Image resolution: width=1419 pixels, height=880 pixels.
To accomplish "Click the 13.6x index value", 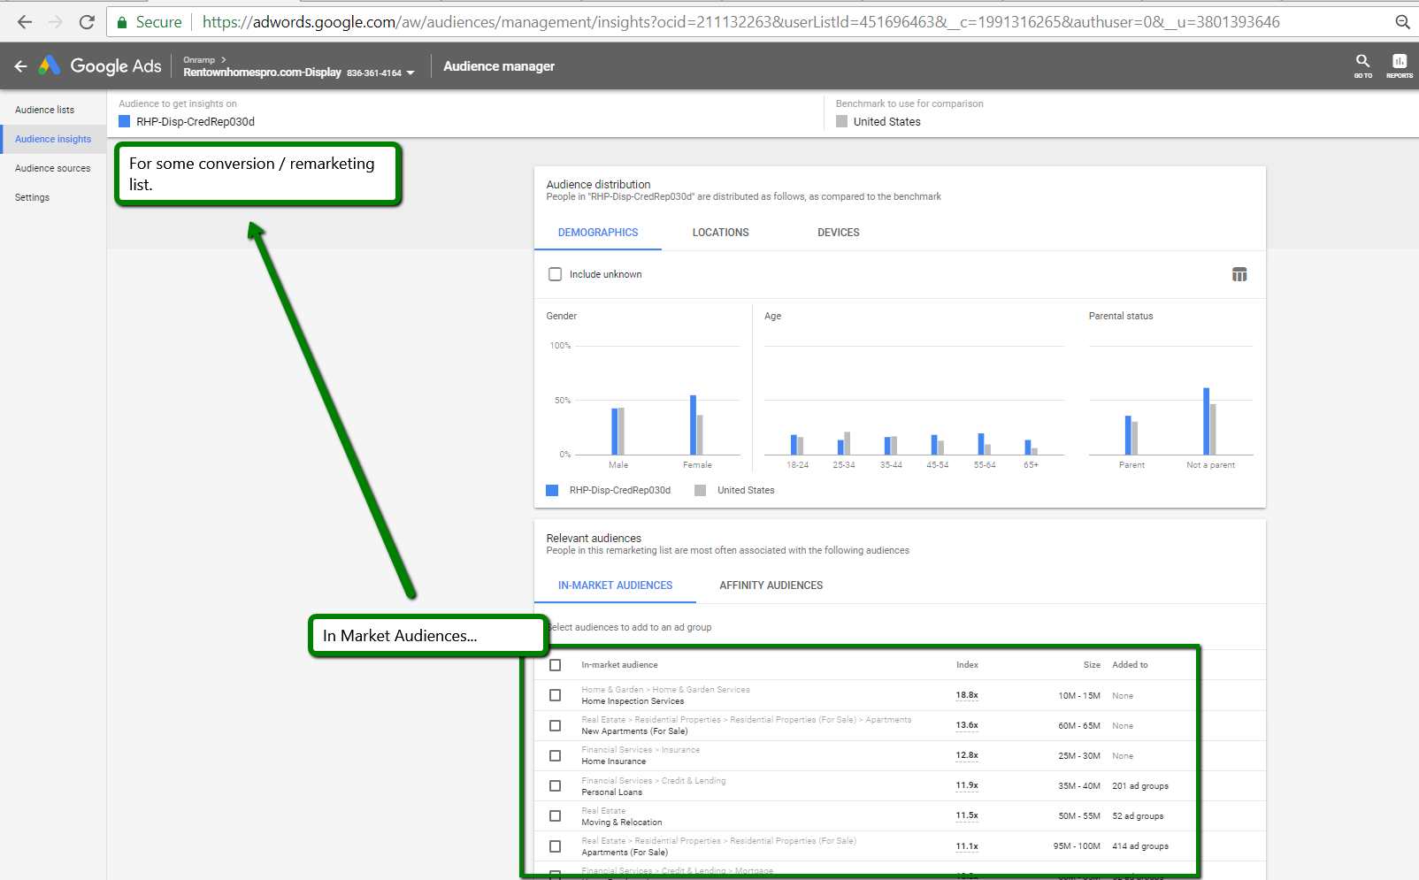I will pos(967,725).
